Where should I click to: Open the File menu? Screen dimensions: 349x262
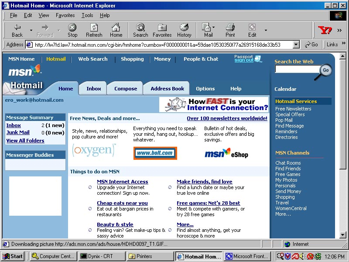[14, 15]
